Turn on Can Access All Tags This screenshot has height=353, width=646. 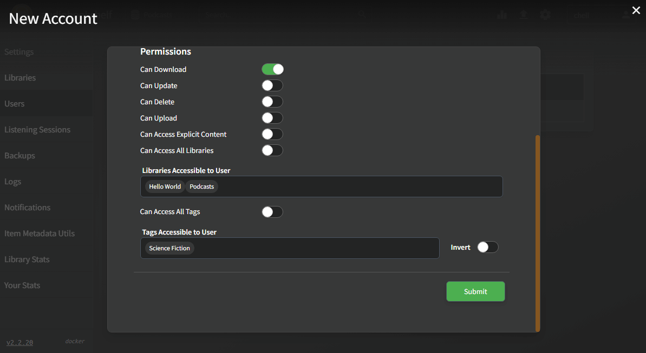pos(272,212)
